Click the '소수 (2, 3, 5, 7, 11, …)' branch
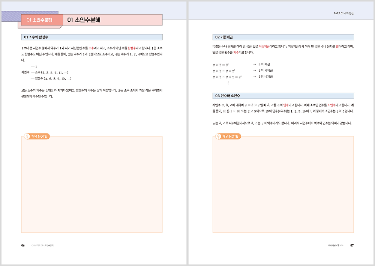 pos(51,72)
